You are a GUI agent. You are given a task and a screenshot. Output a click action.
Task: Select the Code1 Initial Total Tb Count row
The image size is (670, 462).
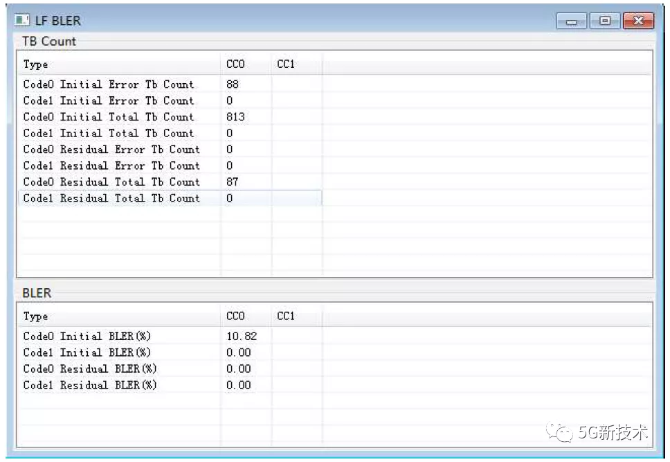click(170, 133)
